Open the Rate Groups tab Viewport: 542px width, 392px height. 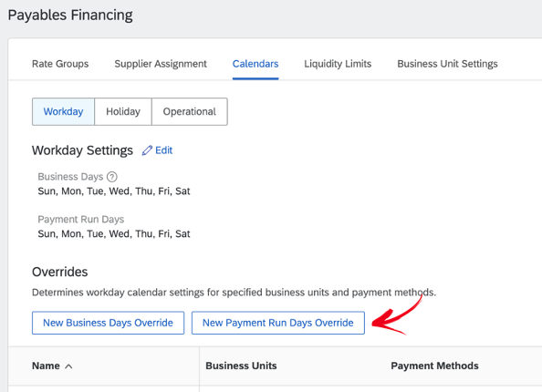[x=60, y=64]
